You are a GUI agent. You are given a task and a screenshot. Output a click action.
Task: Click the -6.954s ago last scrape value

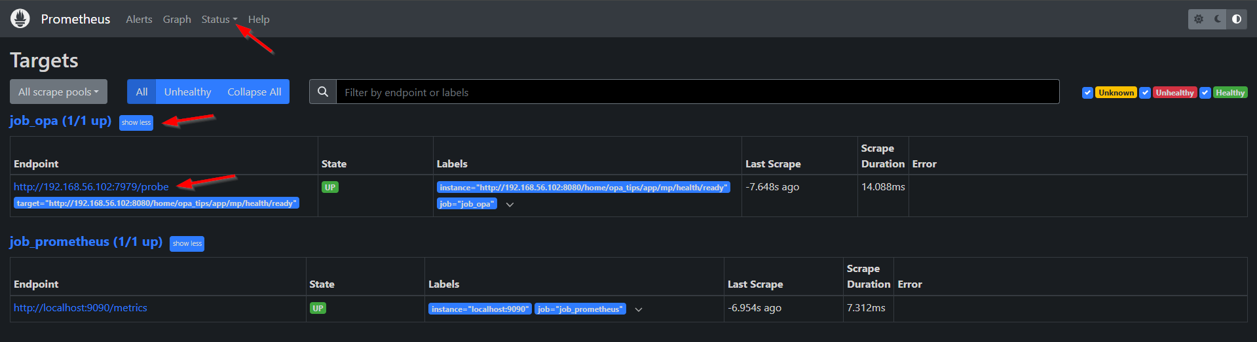(x=755, y=308)
